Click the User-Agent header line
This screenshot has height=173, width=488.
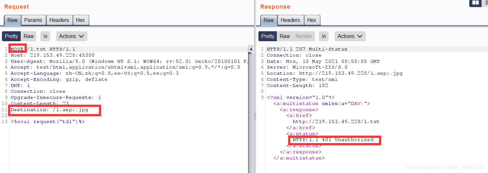click(129, 61)
